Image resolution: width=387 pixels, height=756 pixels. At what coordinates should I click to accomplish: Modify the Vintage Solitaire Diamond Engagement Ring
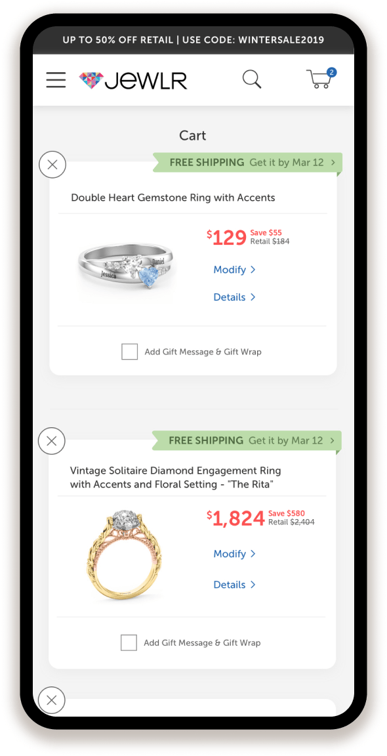[235, 554]
